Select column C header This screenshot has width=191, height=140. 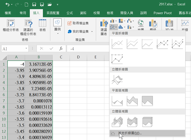(61, 57)
